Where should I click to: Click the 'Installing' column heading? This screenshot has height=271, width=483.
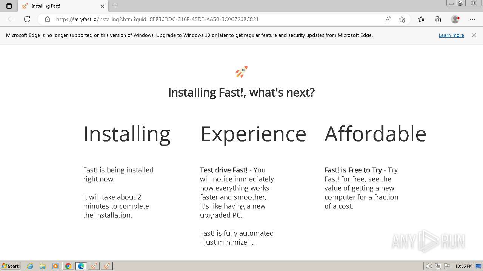127,134
